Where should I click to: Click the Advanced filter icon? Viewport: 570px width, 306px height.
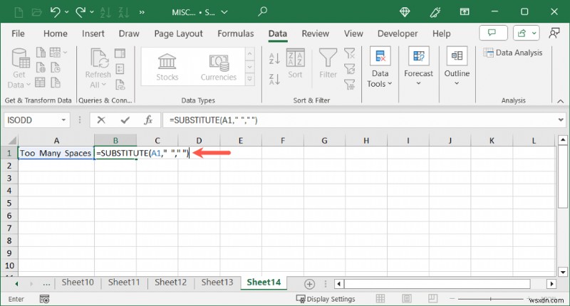(350, 84)
